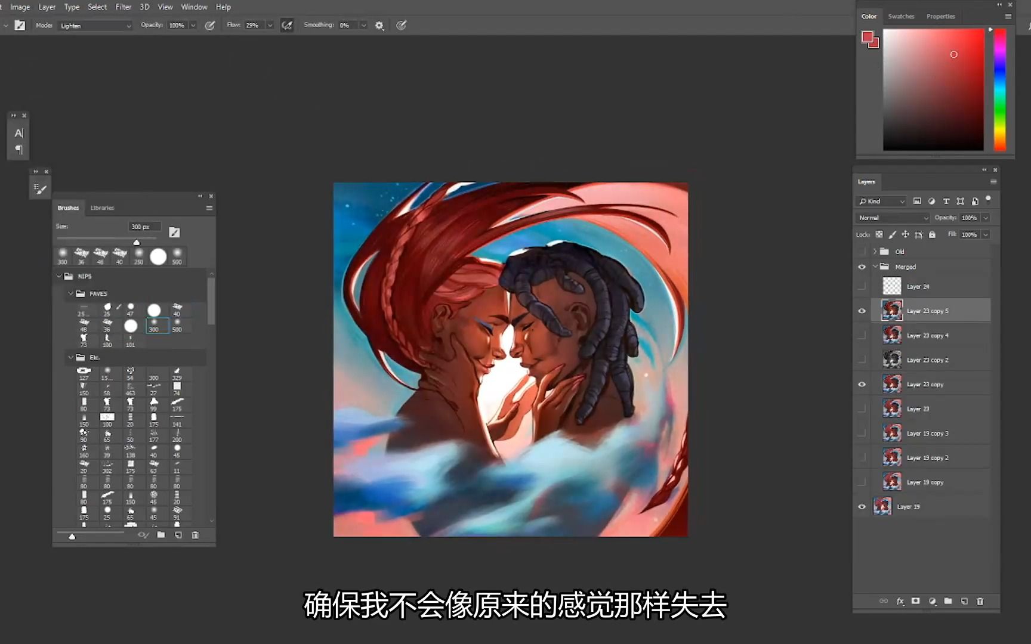Switch to the Swatches tab
The image size is (1031, 644).
pos(901,16)
